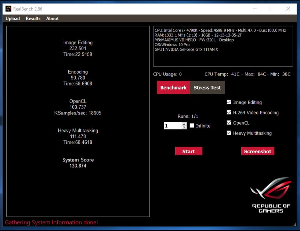Viewport: 300px width, 231px height.
Task: Enable the Infinite runs checkbox
Action: pyautogui.click(x=192, y=125)
